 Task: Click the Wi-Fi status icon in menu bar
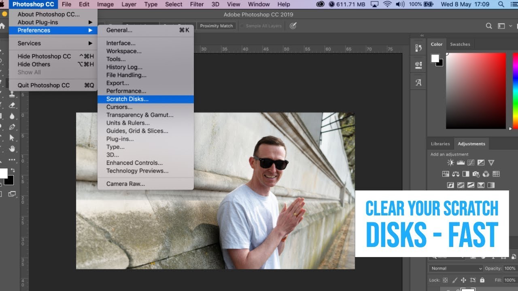tap(388, 4)
